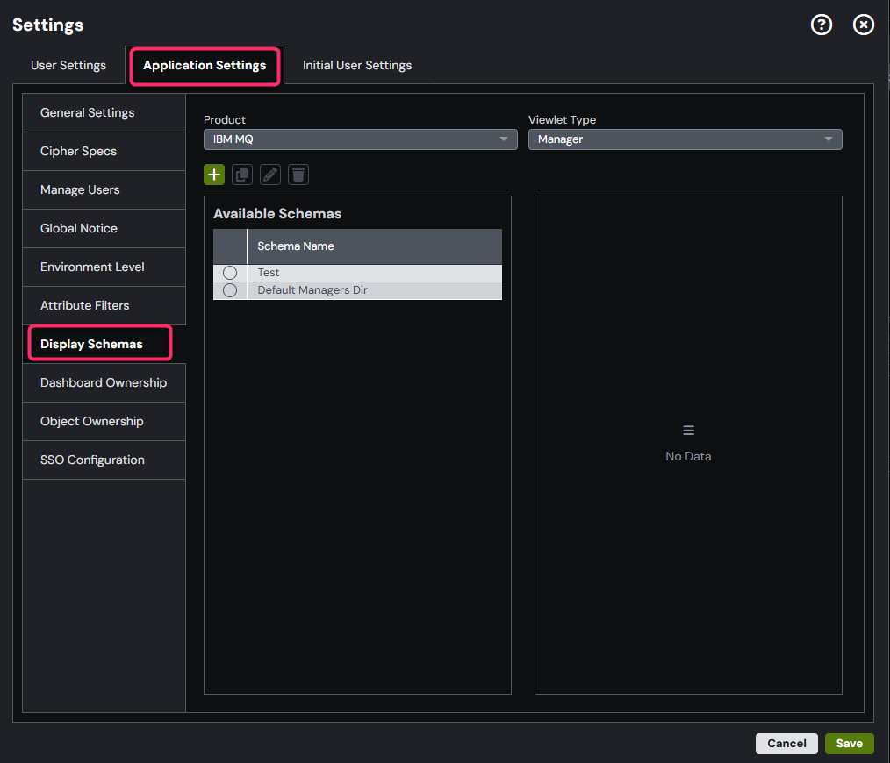Click the Schema Name column header
The height and width of the screenshot is (763, 890).
click(x=296, y=246)
